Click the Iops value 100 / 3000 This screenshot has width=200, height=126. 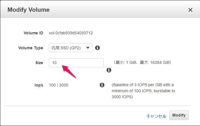click(59, 85)
